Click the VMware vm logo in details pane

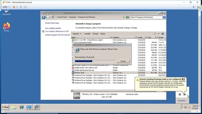point(77,96)
